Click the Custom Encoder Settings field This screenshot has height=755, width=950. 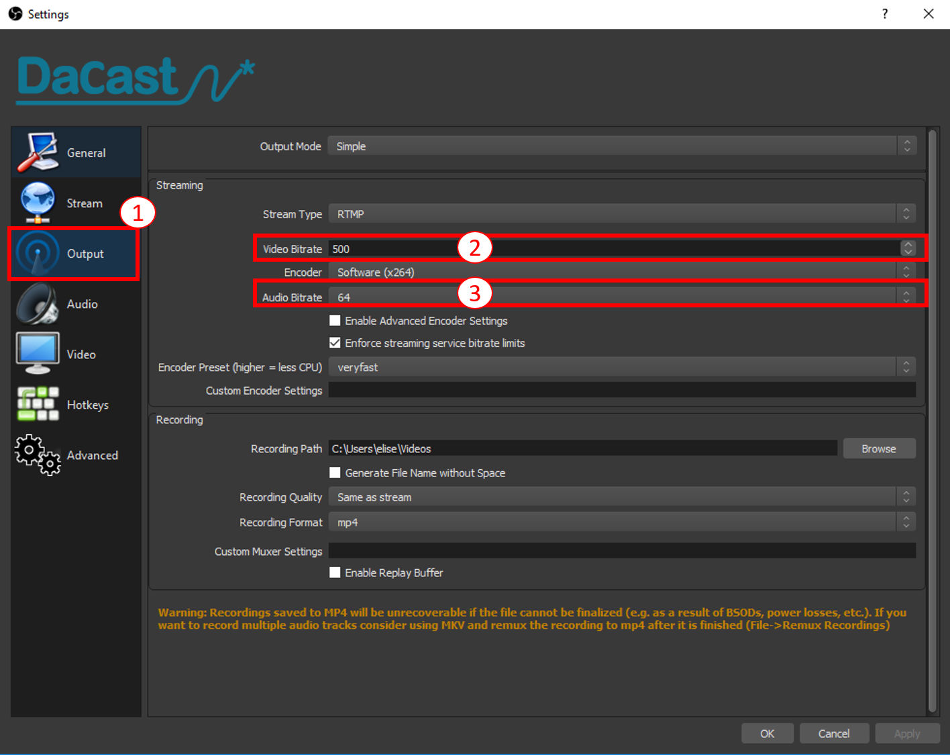621,391
